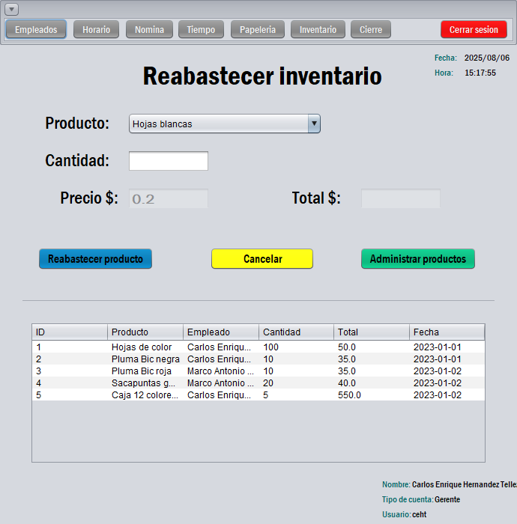Expand the Producto combo box arrow
Image resolution: width=517 pixels, height=524 pixels.
[x=314, y=124]
